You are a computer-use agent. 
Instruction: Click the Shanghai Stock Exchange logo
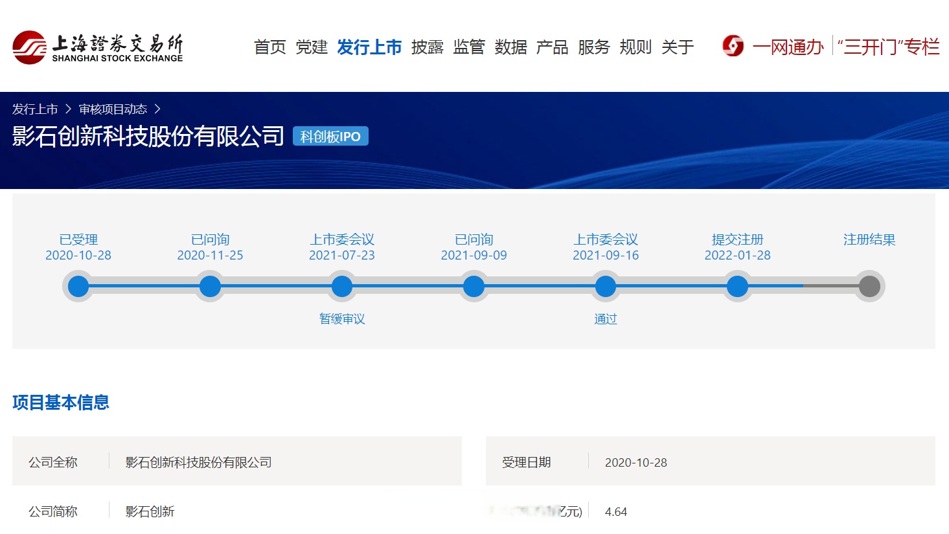click(98, 47)
